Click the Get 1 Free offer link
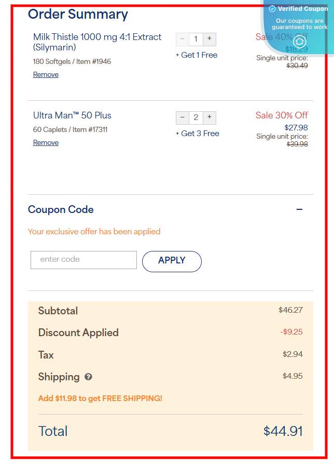 [x=196, y=55]
